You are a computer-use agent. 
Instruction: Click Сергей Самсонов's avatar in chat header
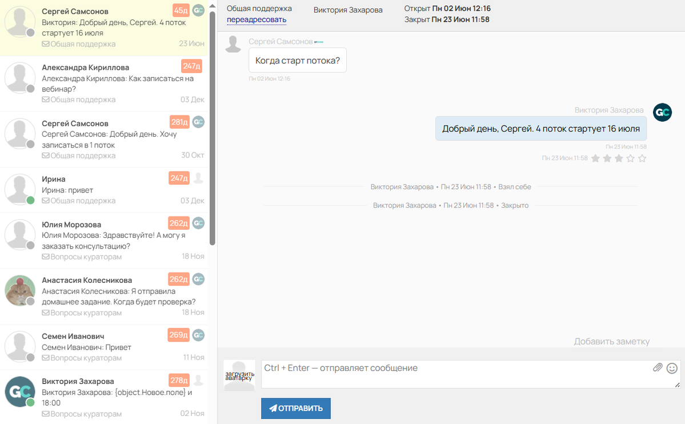coord(233,44)
